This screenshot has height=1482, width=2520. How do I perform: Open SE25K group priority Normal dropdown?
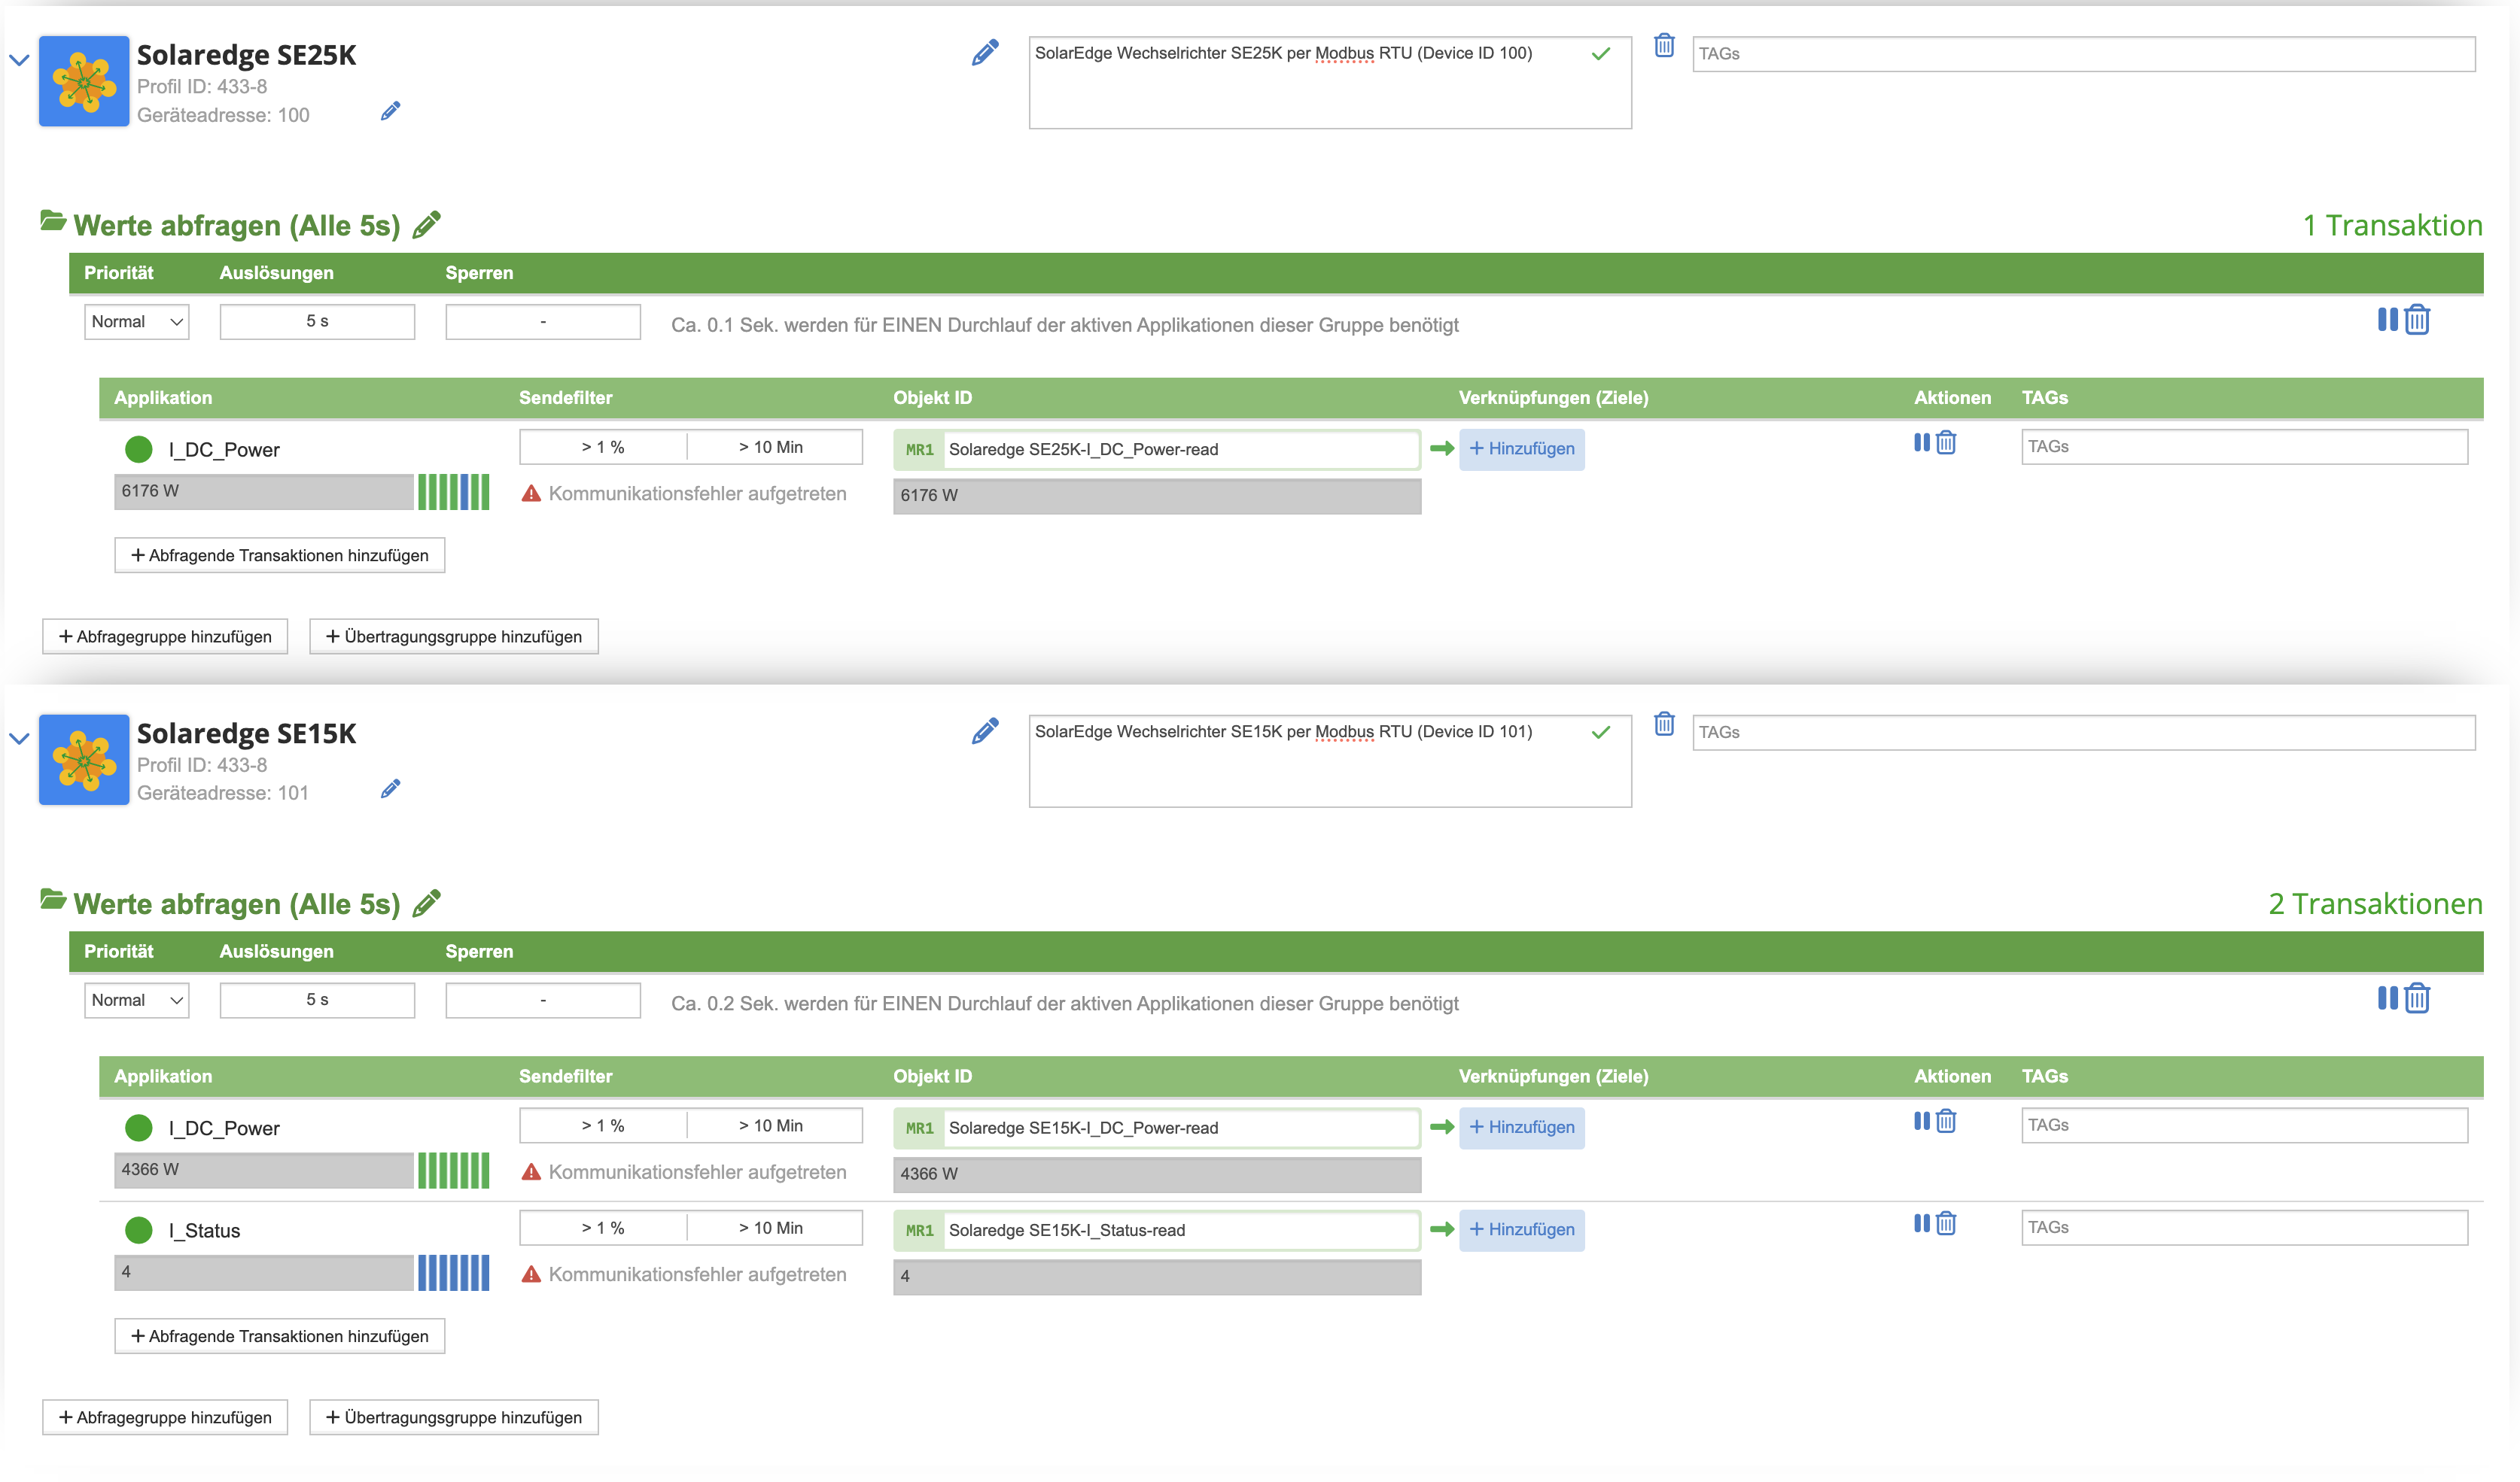tap(137, 322)
